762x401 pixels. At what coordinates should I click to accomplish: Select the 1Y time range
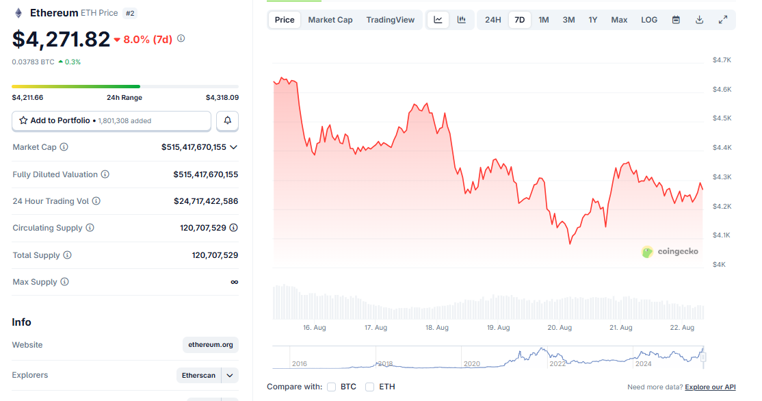(x=593, y=20)
